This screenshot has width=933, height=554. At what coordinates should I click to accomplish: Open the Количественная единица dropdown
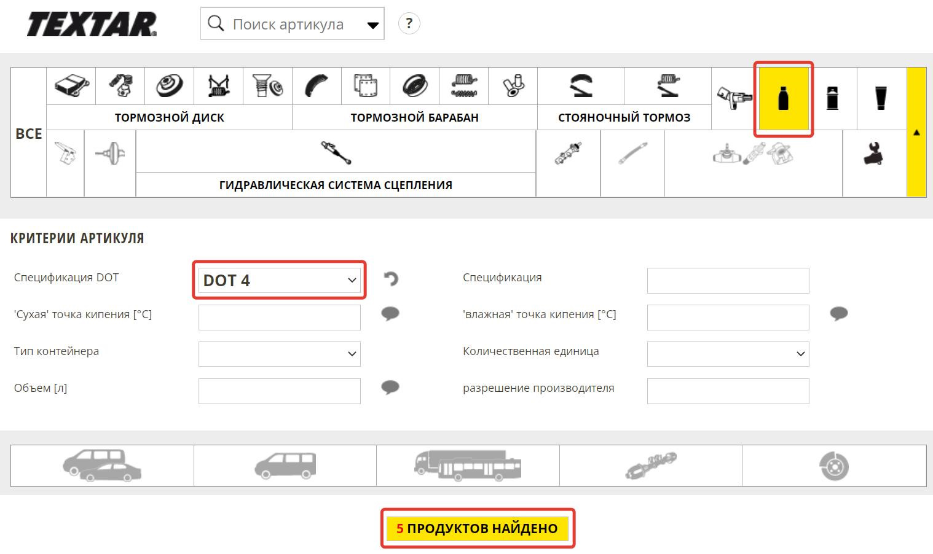click(728, 354)
